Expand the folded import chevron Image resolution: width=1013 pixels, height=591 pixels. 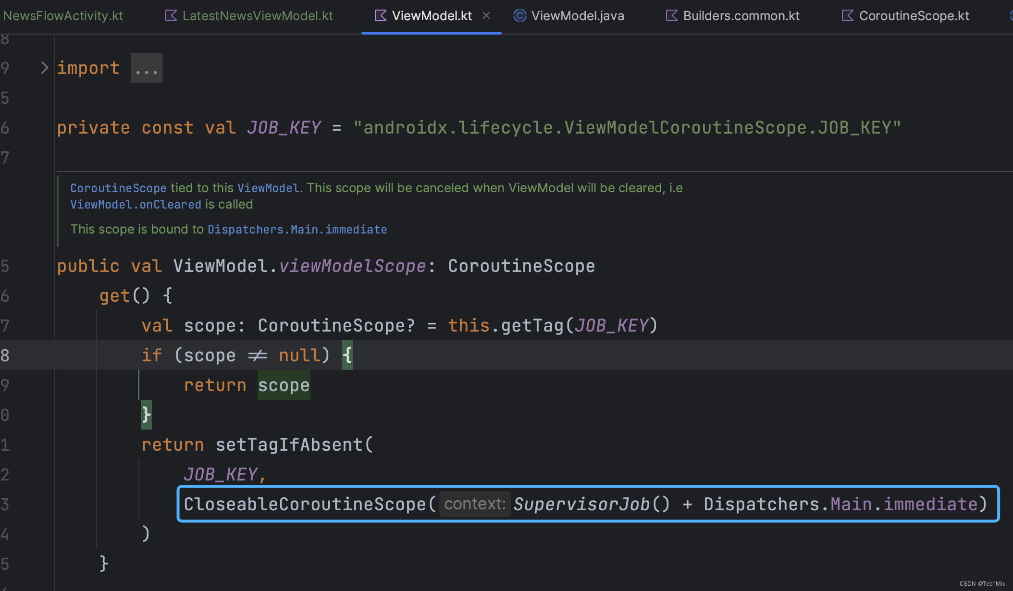44,68
